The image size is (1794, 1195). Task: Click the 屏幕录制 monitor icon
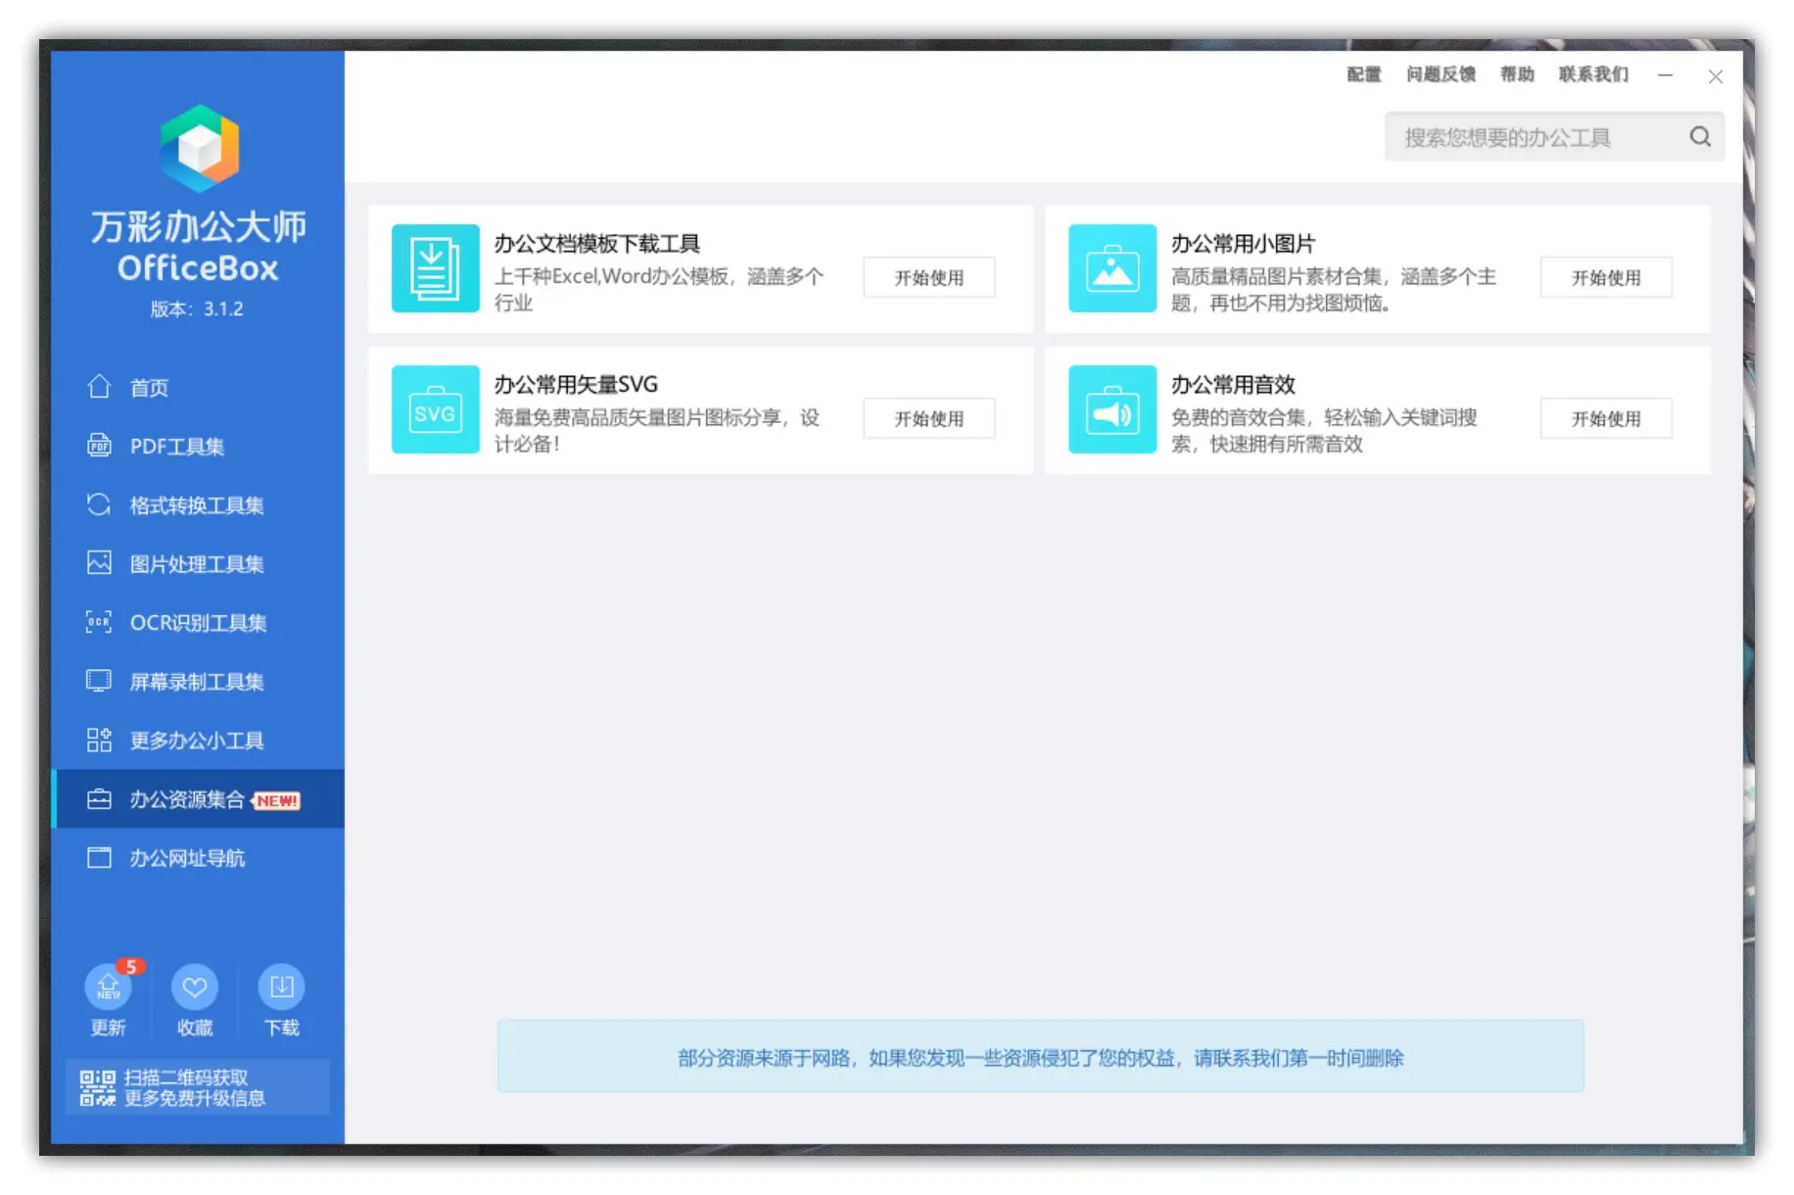99,681
